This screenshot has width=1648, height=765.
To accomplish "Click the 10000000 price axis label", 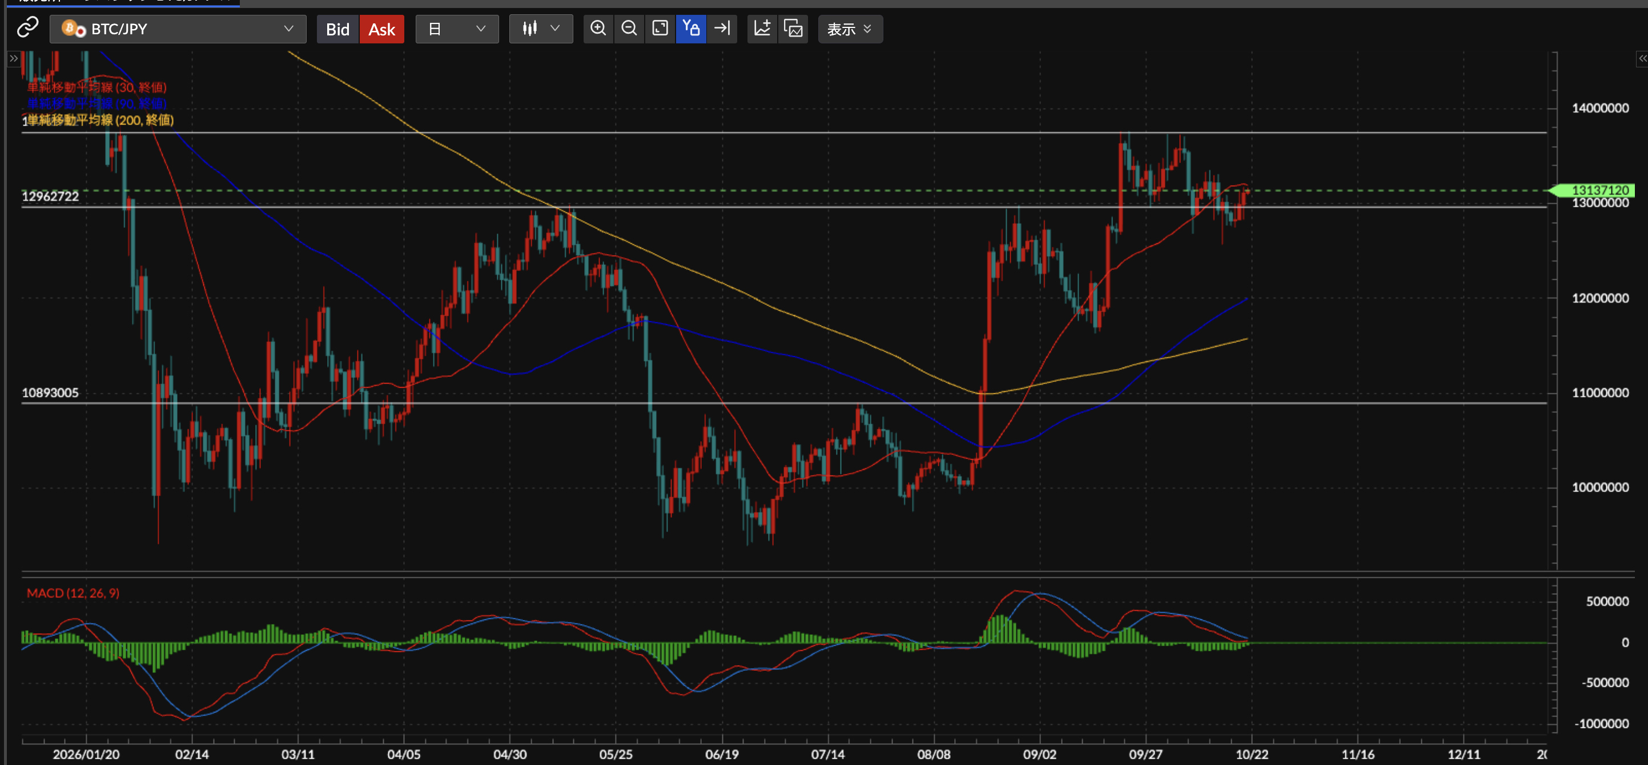I will click(x=1600, y=488).
